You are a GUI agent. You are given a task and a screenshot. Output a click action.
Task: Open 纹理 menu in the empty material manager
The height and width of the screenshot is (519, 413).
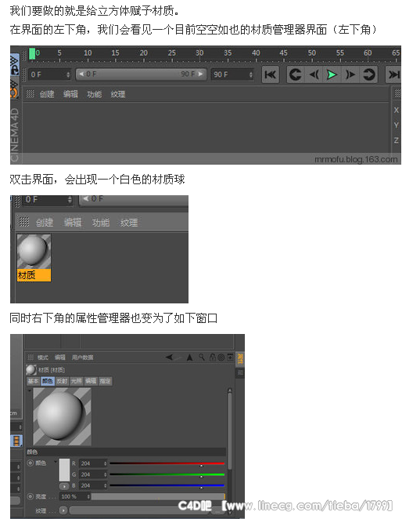point(118,94)
